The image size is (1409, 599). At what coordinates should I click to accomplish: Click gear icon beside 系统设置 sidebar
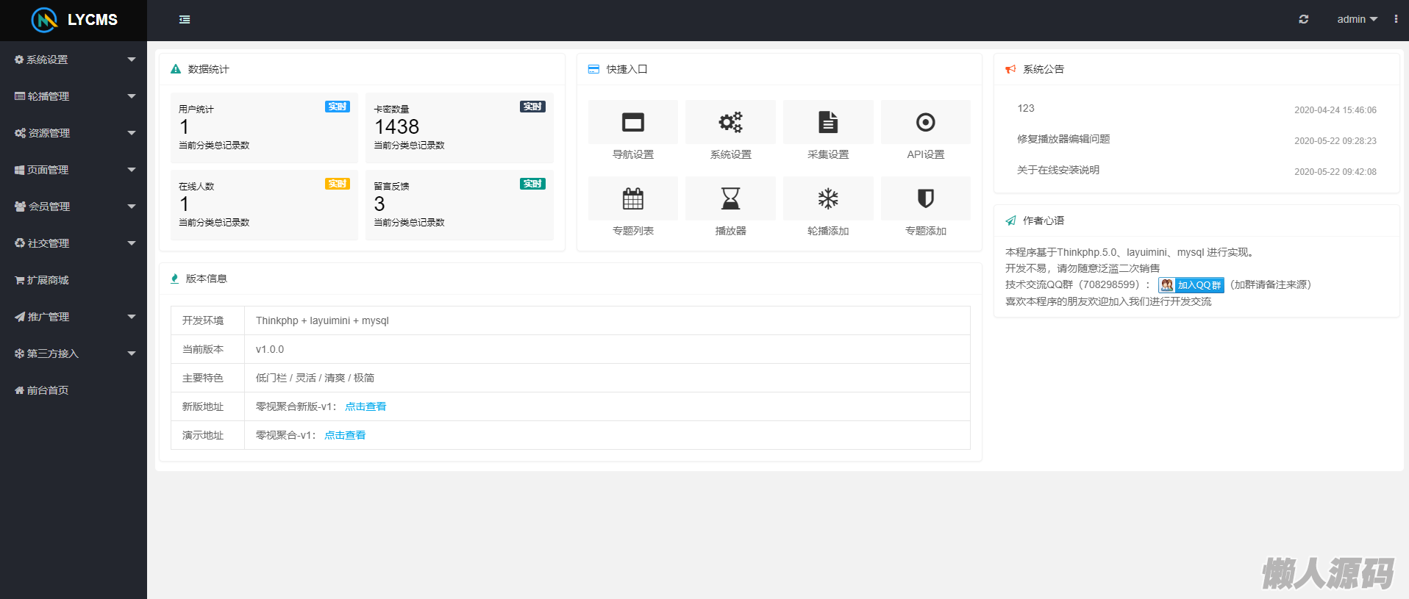(x=19, y=60)
